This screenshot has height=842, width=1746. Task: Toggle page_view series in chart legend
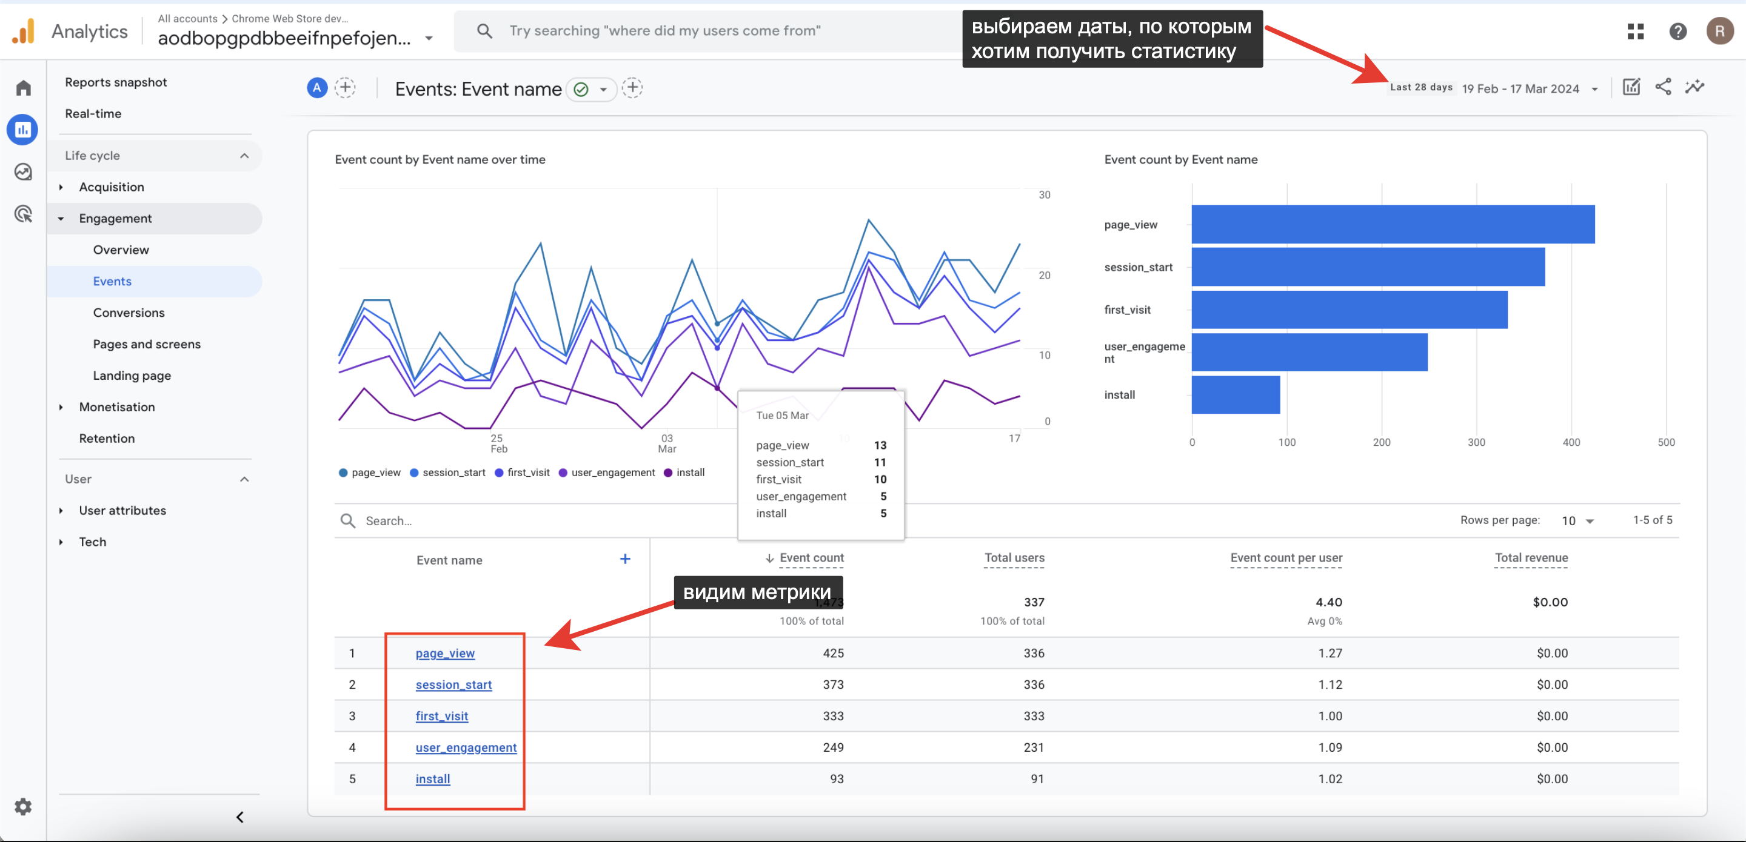pos(369,473)
